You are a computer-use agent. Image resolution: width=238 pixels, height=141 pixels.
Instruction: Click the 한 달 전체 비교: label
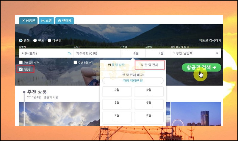pyautogui.click(x=133, y=75)
